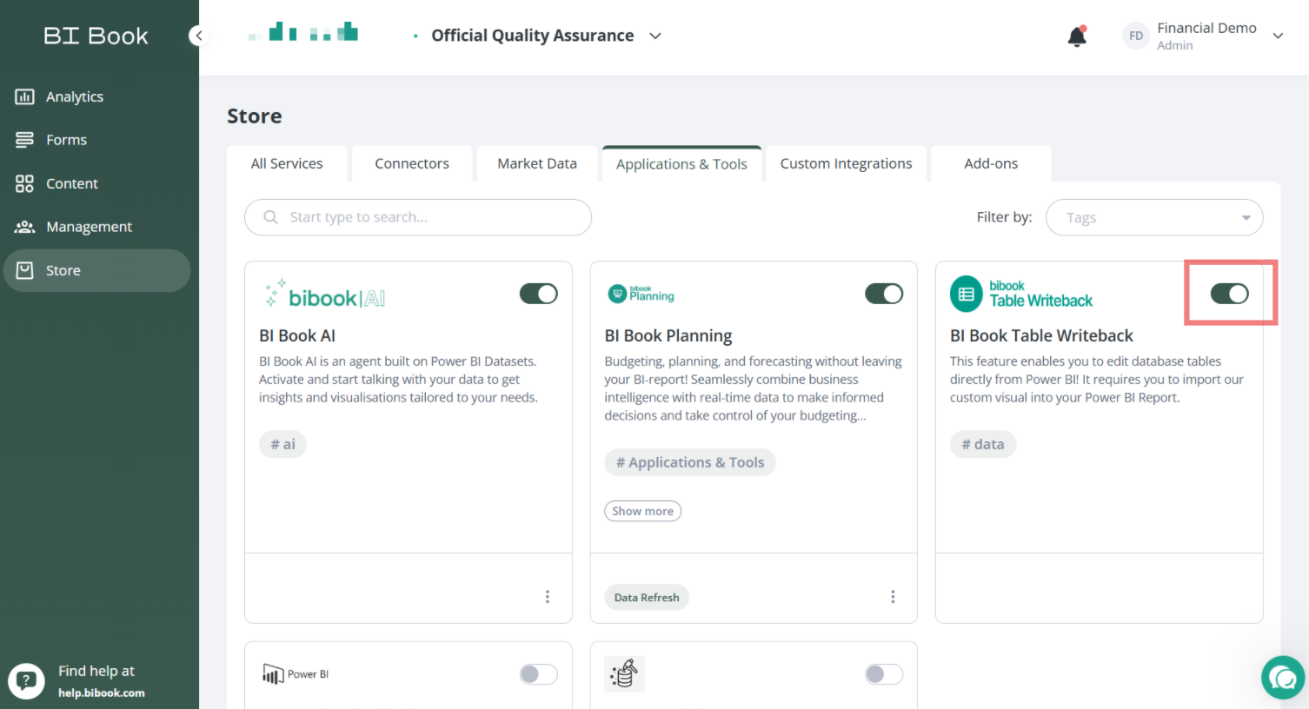The width and height of the screenshot is (1309, 709).
Task: Toggle BI Book Planning off
Action: (x=884, y=294)
